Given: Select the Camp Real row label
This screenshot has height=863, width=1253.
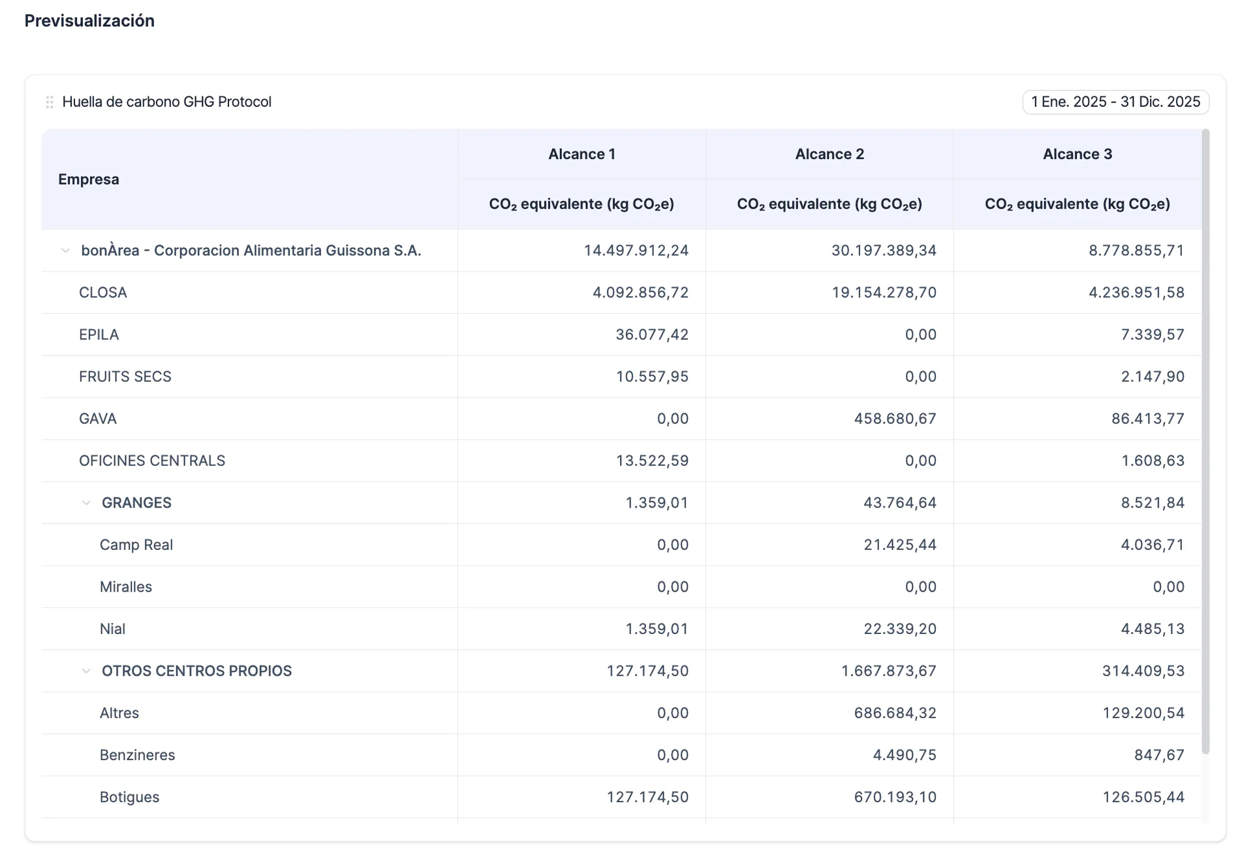Looking at the screenshot, I should click(136, 545).
